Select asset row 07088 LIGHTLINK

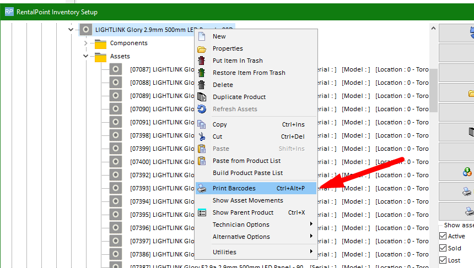[x=162, y=83]
